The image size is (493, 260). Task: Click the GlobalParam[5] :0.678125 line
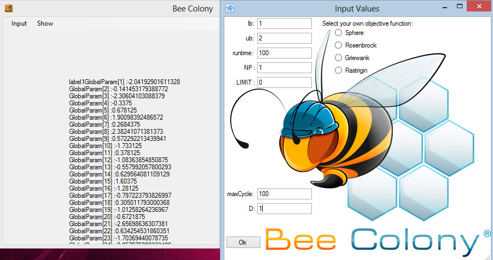click(103, 110)
